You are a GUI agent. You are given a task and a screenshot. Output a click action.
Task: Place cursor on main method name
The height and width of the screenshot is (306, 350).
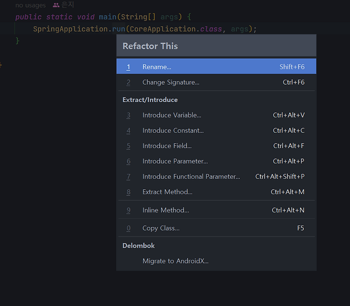tap(108, 17)
